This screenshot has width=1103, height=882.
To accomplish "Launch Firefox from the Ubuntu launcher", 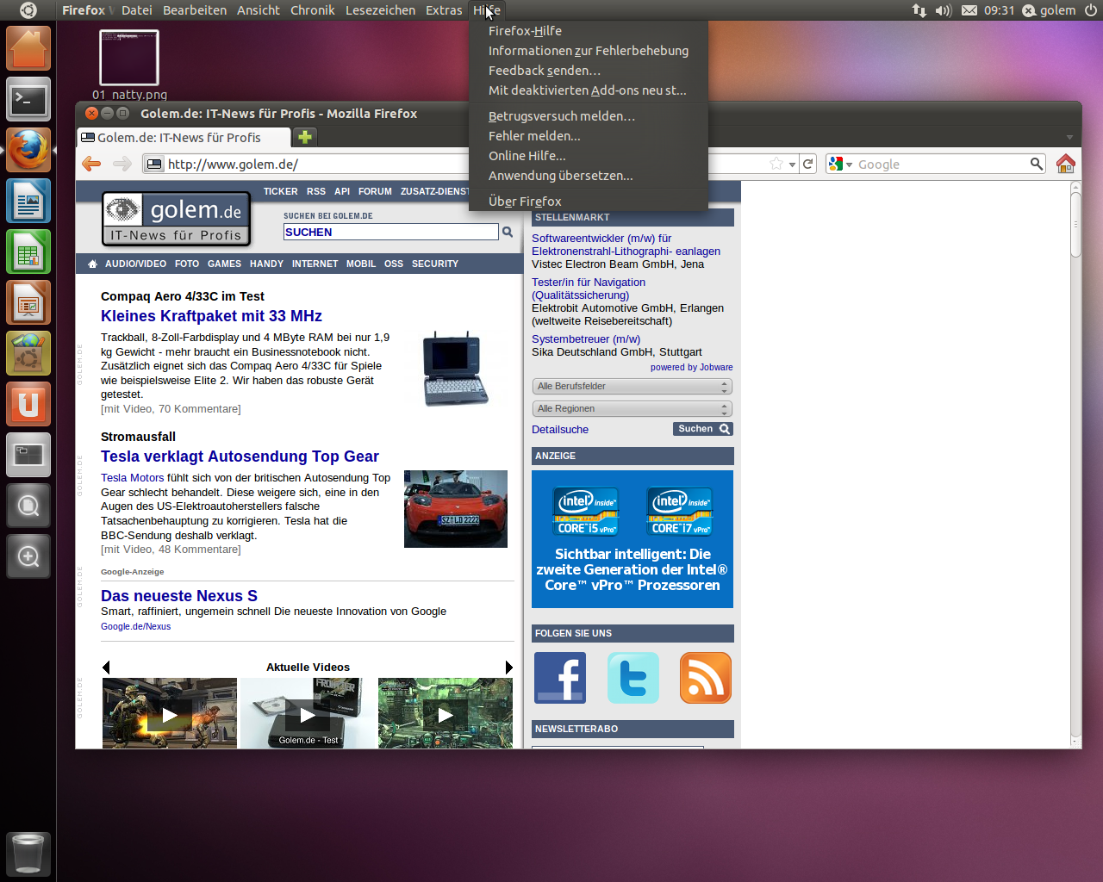I will [x=28, y=149].
